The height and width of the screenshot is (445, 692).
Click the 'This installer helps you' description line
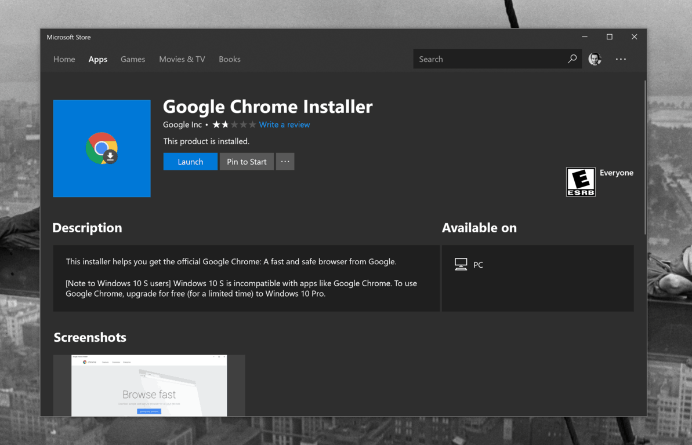[x=231, y=261]
